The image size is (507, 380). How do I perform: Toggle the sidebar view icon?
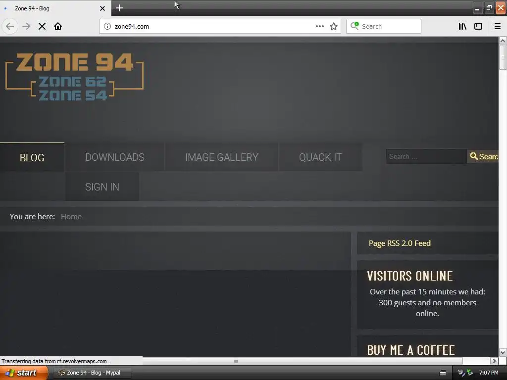tap(478, 26)
